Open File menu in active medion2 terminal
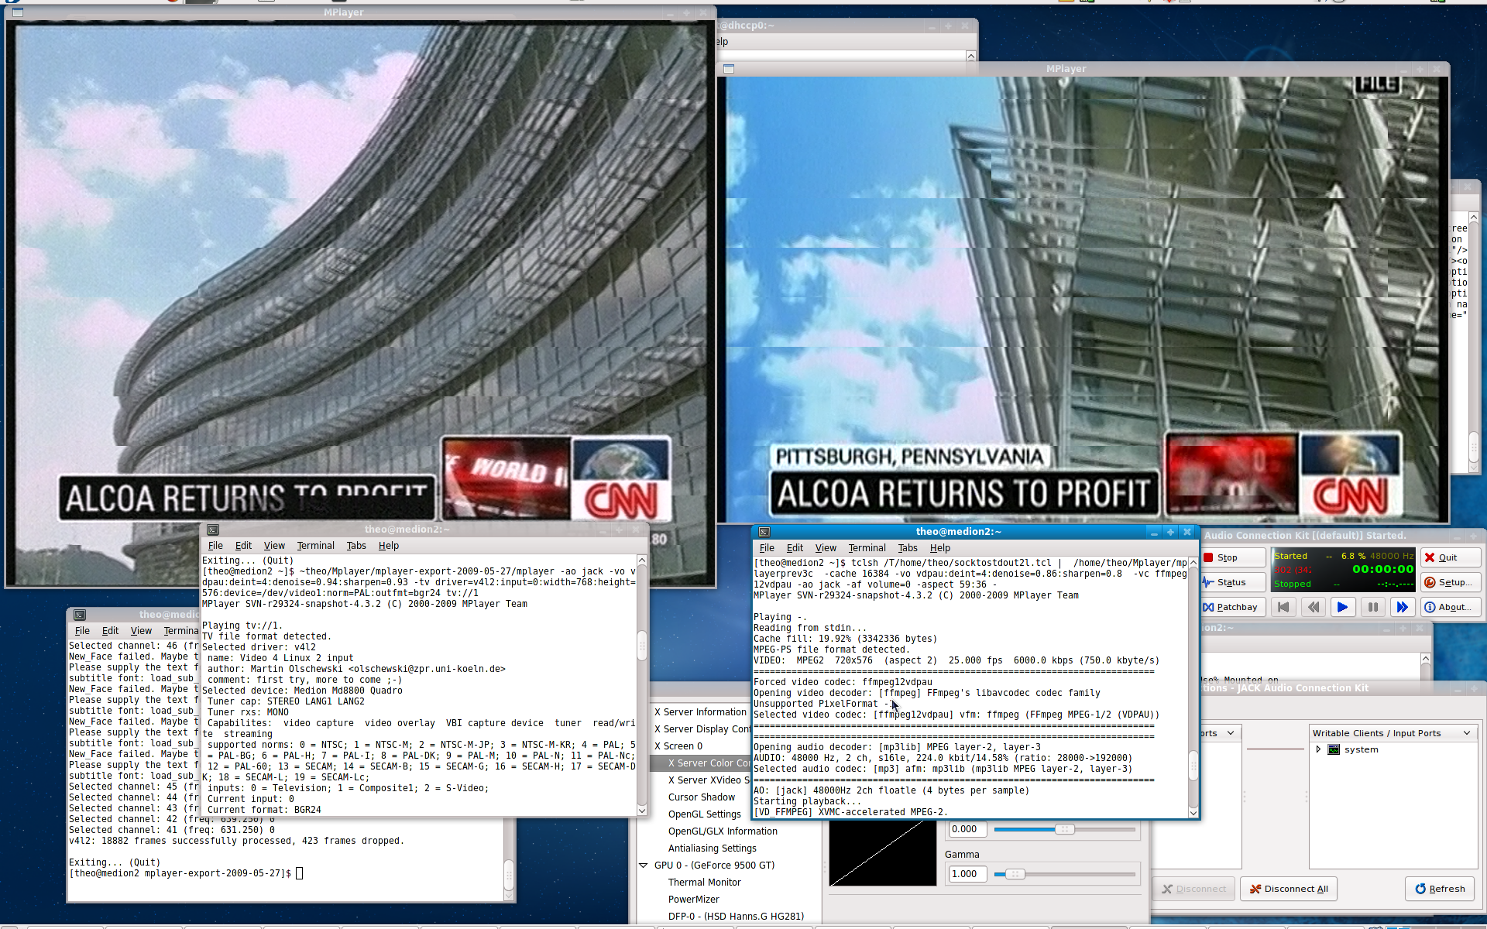This screenshot has width=1487, height=929. click(x=767, y=548)
